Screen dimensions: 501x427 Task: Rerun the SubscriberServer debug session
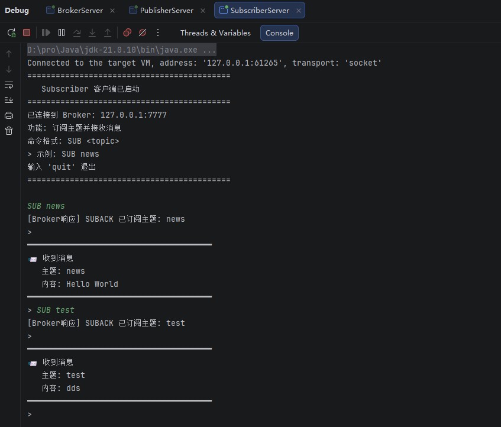point(11,33)
